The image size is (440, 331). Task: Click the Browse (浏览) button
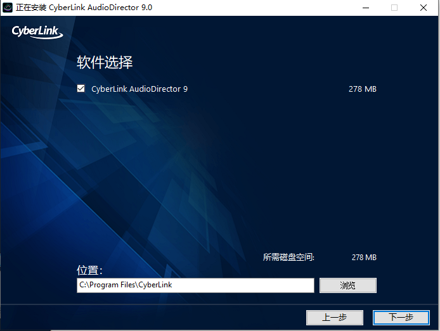[347, 285]
